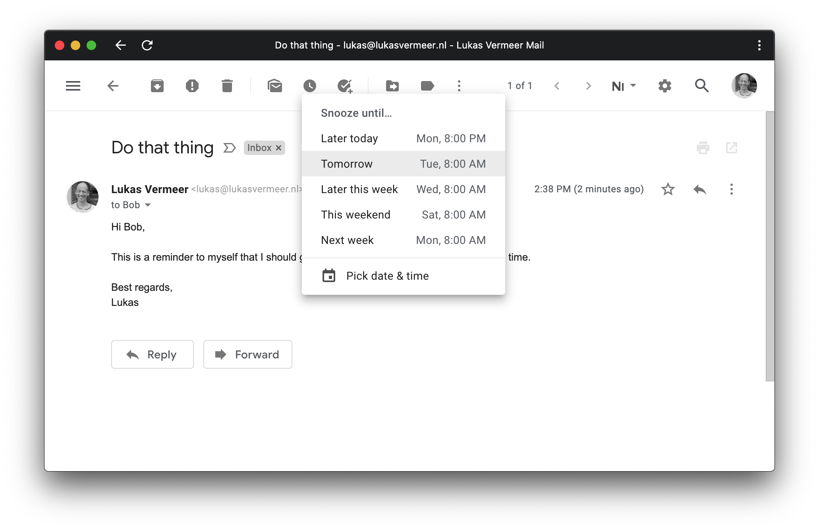The image size is (819, 530).
Task: Click the move to folder icon in toolbar
Action: (392, 85)
